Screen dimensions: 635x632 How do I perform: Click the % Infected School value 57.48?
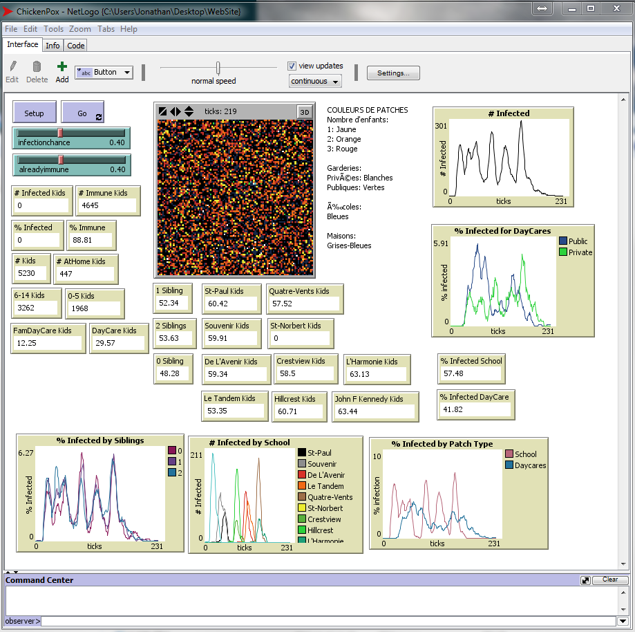[x=471, y=373]
